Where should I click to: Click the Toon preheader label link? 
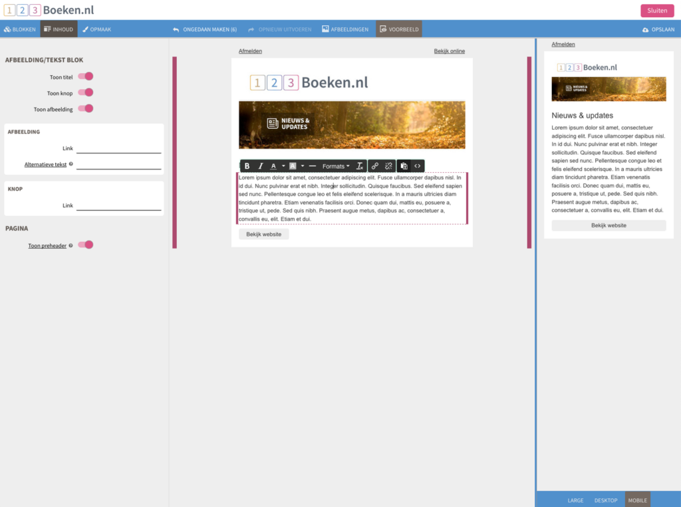pyautogui.click(x=47, y=246)
